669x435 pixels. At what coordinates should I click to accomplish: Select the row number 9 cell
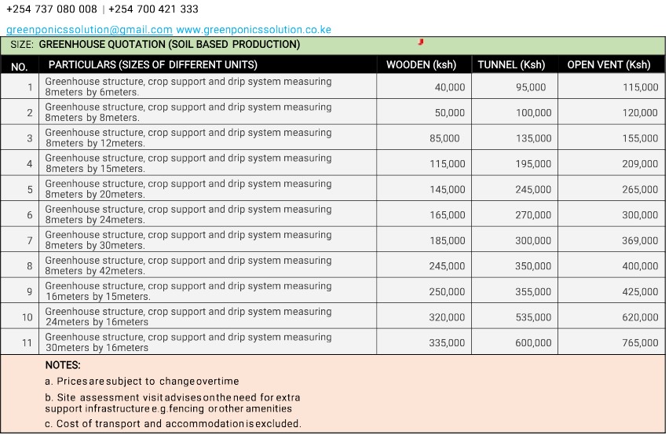[30, 291]
